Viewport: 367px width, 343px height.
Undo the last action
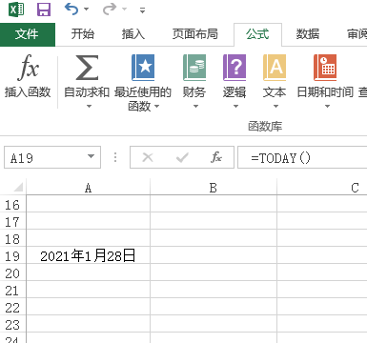(x=71, y=10)
